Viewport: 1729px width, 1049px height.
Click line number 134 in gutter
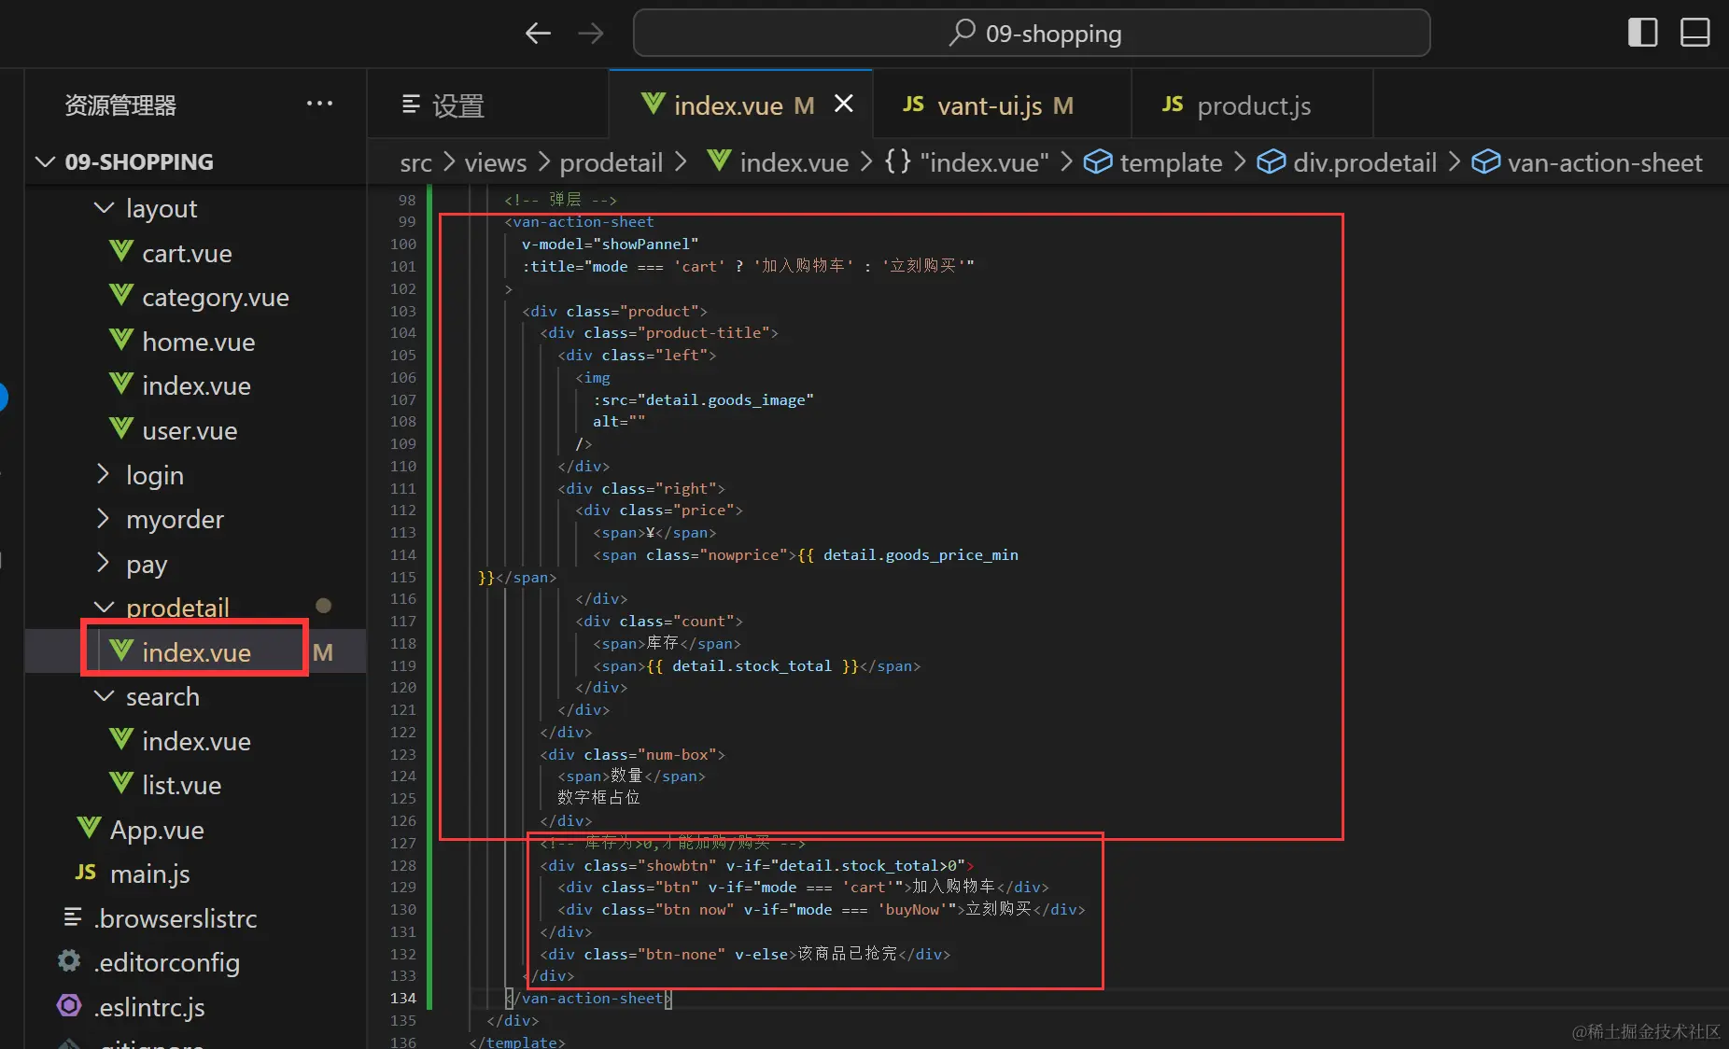403,999
